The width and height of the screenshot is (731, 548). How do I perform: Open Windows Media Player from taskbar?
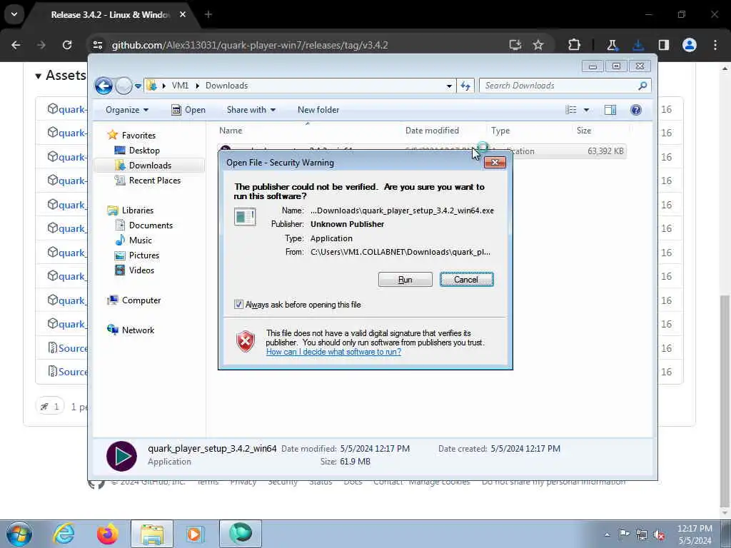tap(194, 534)
